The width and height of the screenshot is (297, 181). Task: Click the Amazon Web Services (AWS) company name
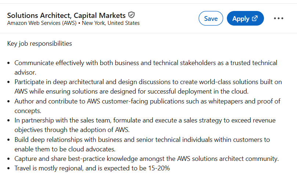41,23
